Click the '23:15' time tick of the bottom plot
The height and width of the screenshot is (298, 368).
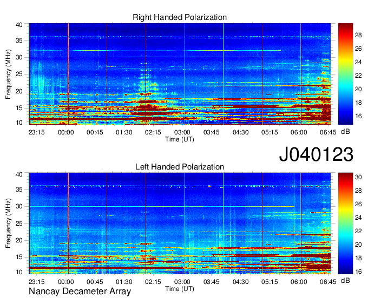(37, 282)
